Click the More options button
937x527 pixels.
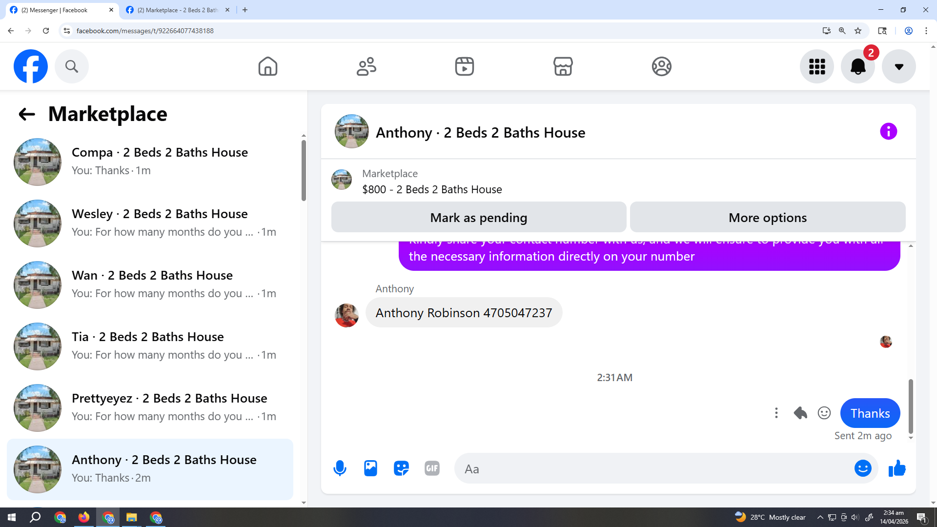click(x=767, y=218)
